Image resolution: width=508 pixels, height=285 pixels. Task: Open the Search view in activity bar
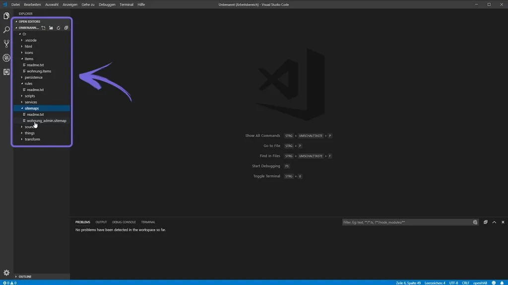pos(6,30)
